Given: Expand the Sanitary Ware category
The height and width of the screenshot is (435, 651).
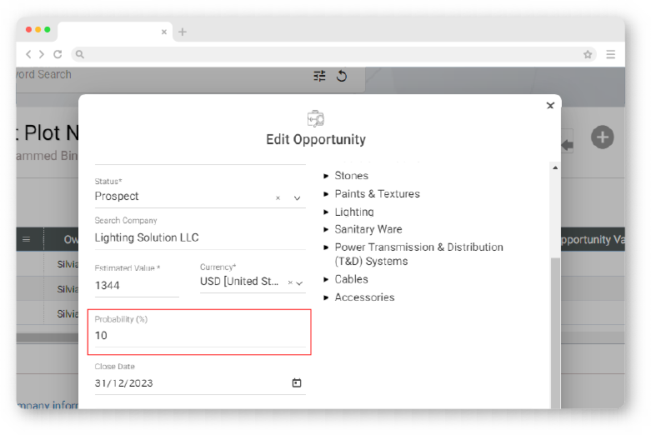Looking at the screenshot, I should (x=326, y=229).
